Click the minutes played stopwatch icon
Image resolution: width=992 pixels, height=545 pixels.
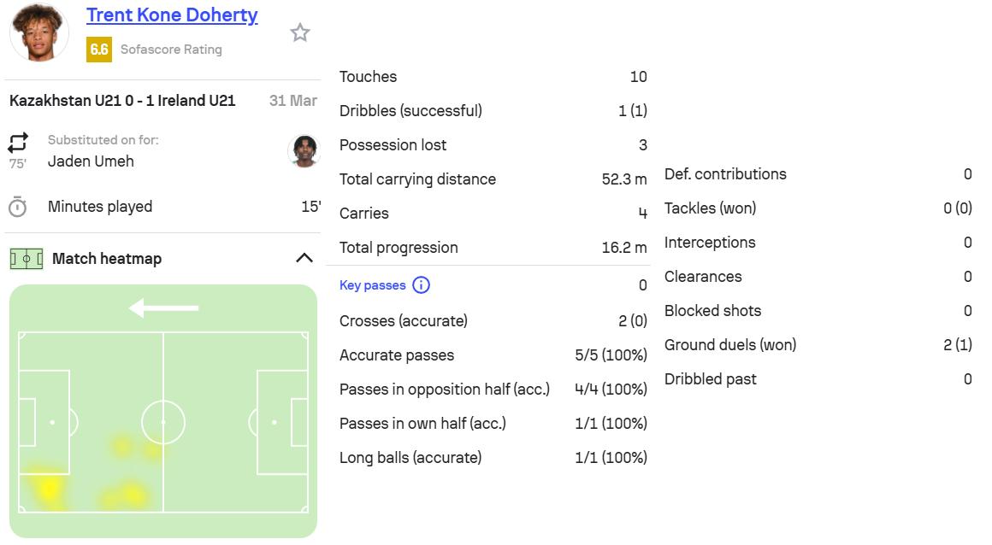(x=18, y=207)
